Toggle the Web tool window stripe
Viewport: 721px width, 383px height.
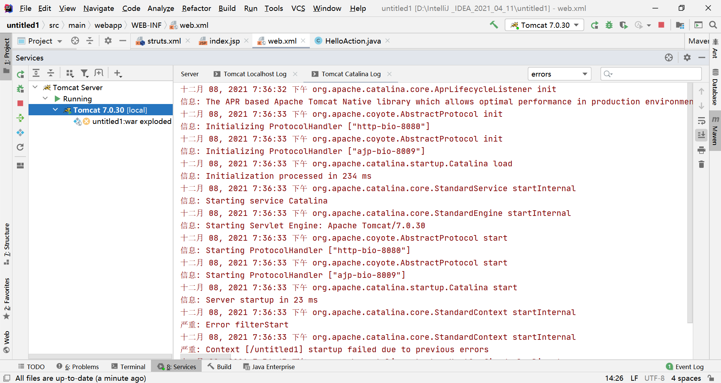point(6,342)
